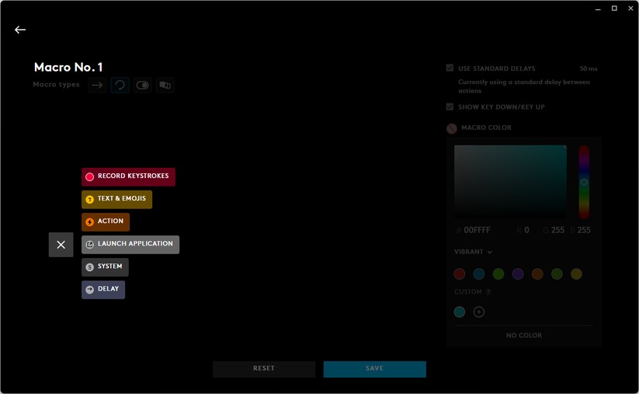The width and height of the screenshot is (639, 394).
Task: Choose Delay option
Action: tap(103, 290)
